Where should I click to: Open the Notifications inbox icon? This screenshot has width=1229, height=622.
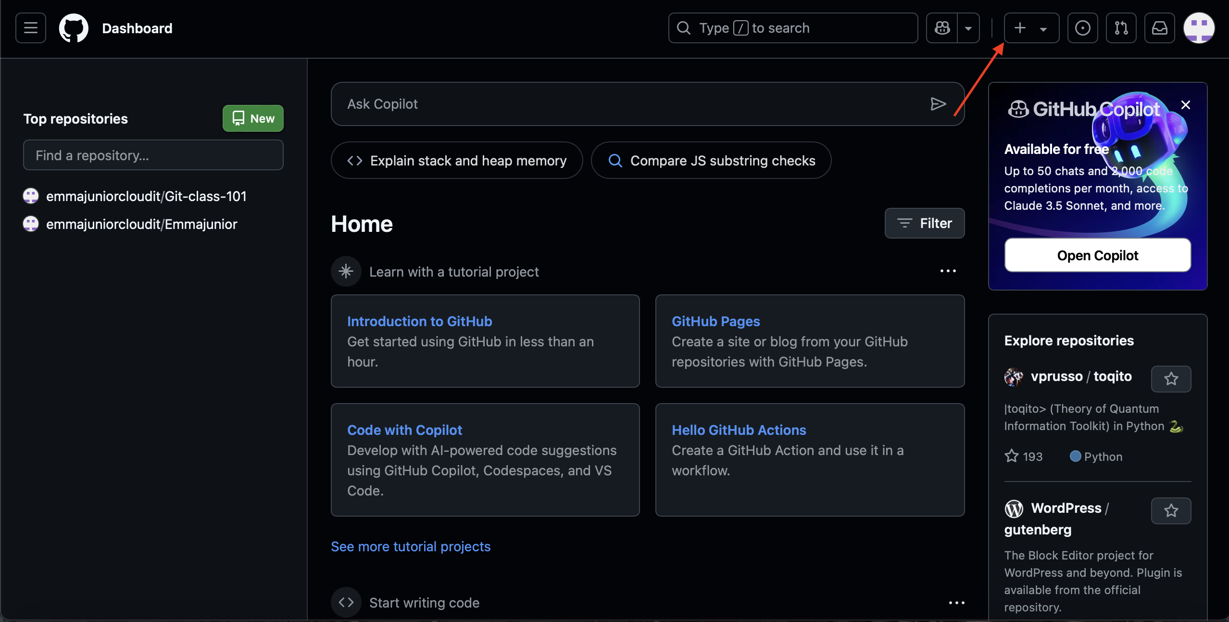[1159, 28]
